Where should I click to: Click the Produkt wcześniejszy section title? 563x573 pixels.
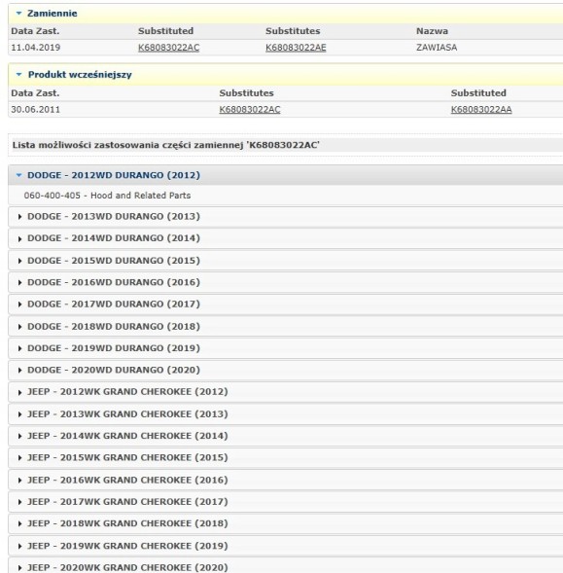[80, 75]
